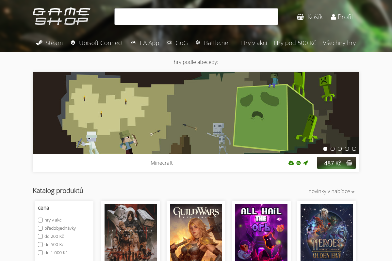Enable the 'hry v akci' checkbox

pyautogui.click(x=41, y=220)
